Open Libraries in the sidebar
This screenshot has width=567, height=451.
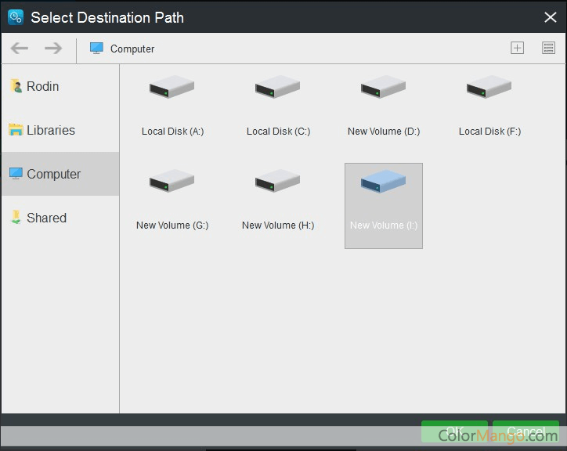pyautogui.click(x=50, y=130)
